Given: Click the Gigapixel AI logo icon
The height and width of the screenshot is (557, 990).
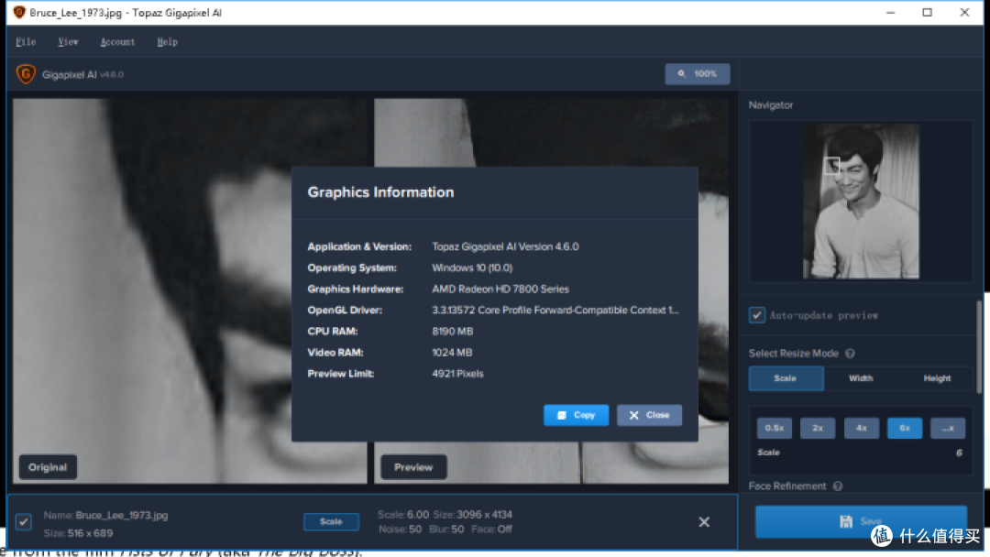Looking at the screenshot, I should point(26,74).
